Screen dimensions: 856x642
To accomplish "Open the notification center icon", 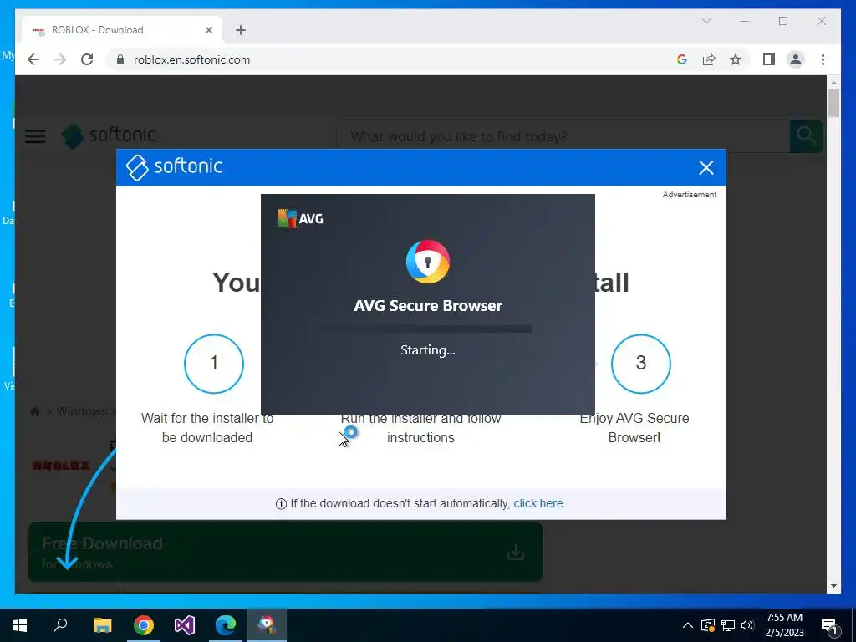I will click(x=830, y=625).
